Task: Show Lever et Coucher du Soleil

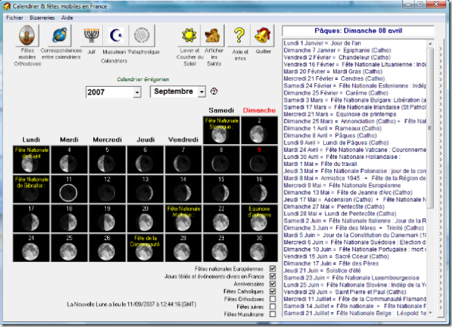Action: tap(188, 35)
